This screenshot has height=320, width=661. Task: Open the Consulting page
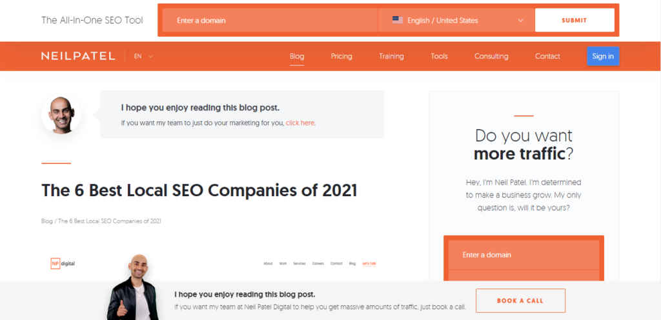click(x=491, y=56)
